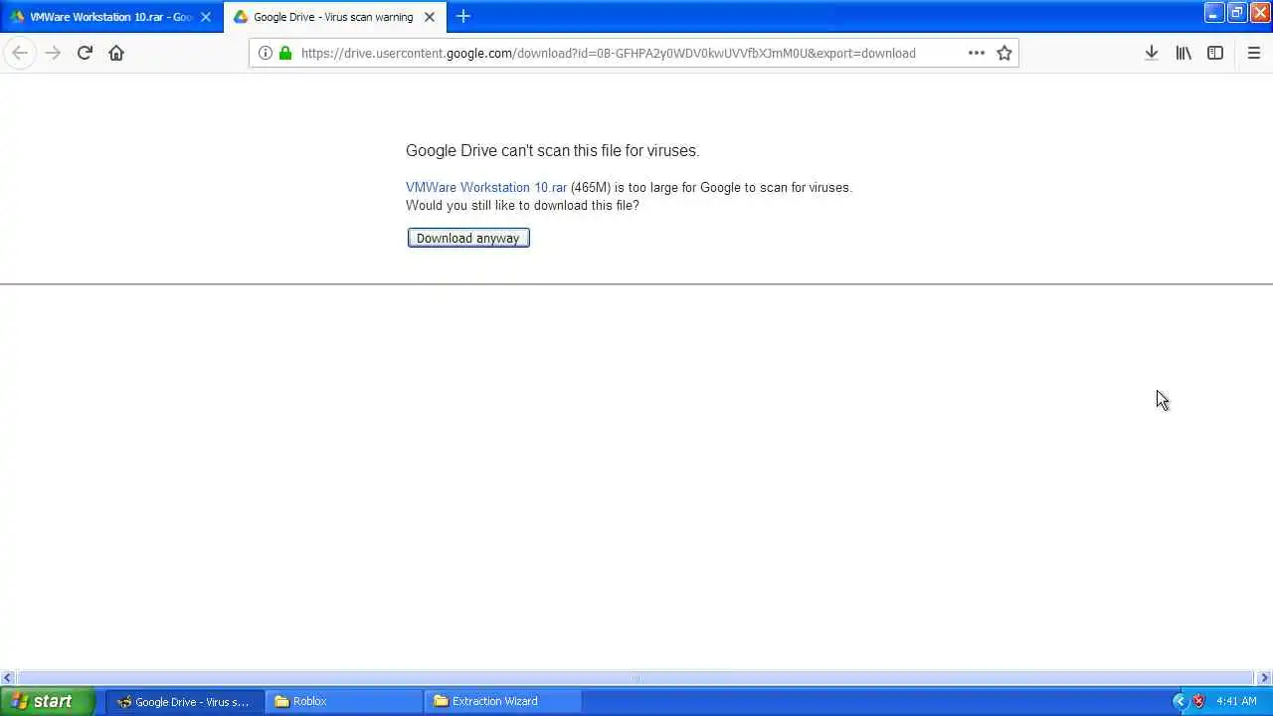Click the Download anyway button
This screenshot has width=1273, height=716.
pyautogui.click(x=468, y=238)
